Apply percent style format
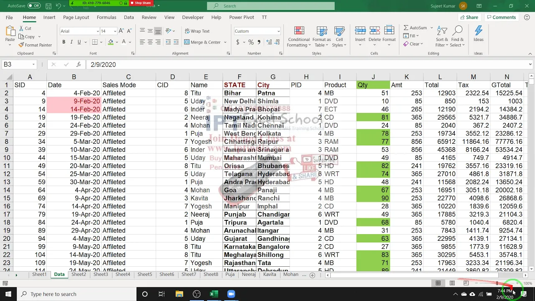 [x=251, y=42]
